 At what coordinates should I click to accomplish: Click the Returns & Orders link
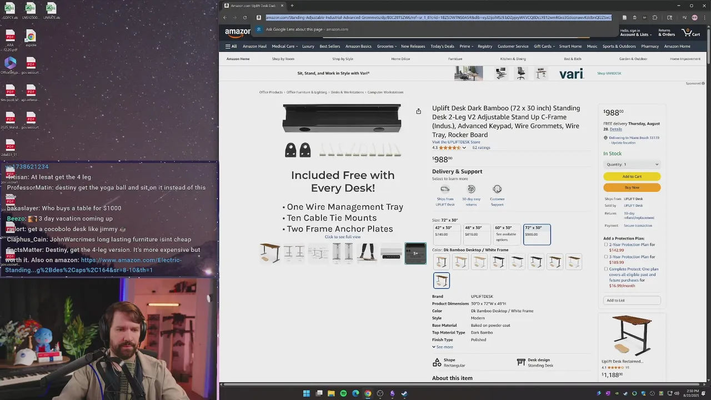(667, 32)
